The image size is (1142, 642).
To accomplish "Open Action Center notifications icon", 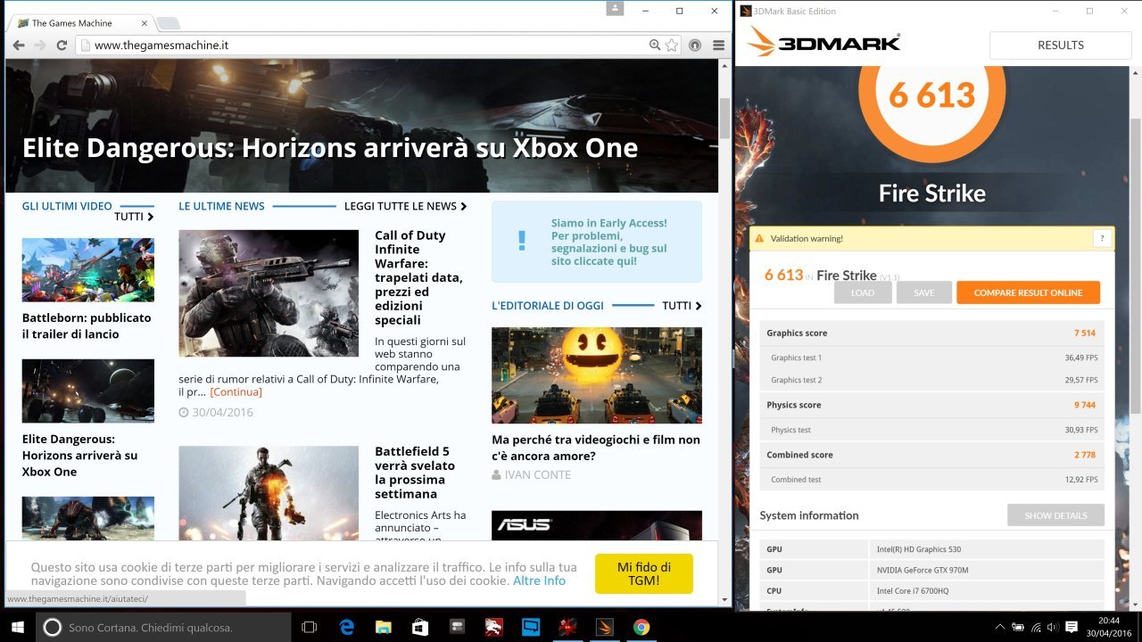I will pyautogui.click(x=1072, y=627).
